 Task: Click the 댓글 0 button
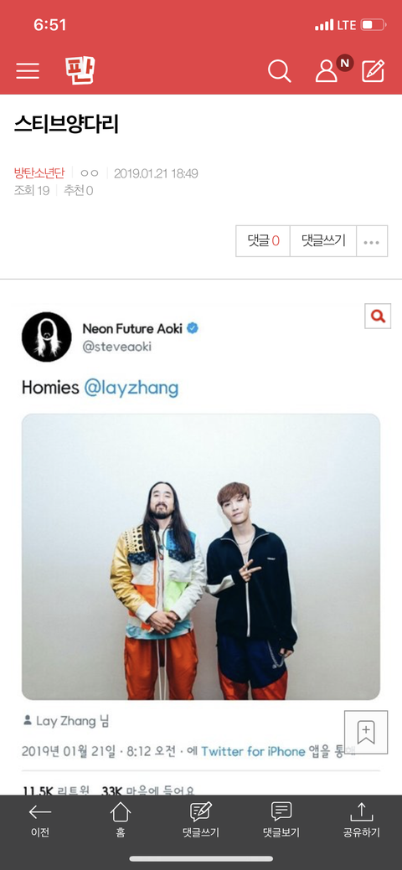point(263,241)
